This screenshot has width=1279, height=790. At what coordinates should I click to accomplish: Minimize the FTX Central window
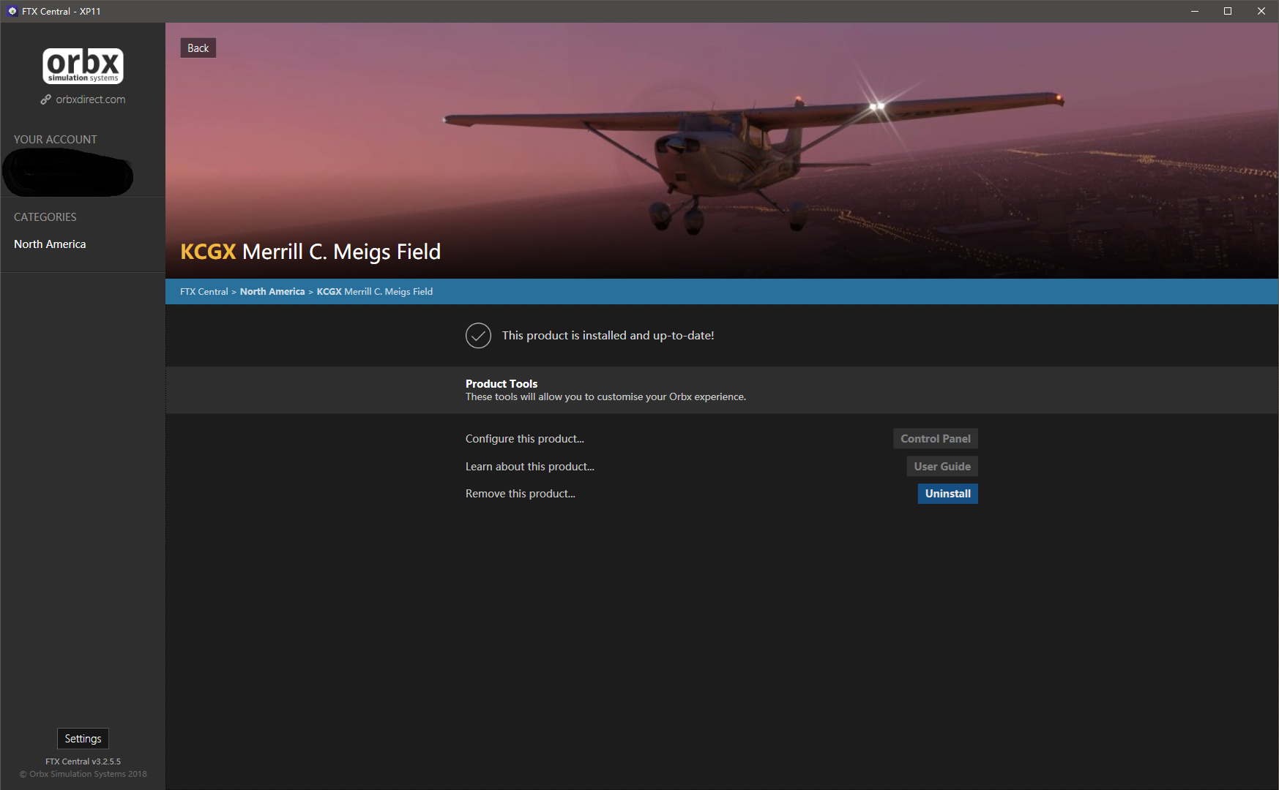tap(1195, 11)
